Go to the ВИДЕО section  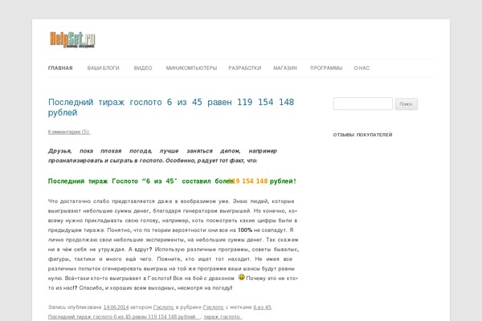143,68
